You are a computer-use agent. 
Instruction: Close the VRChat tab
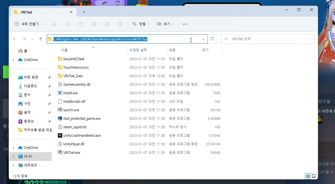click(71, 12)
